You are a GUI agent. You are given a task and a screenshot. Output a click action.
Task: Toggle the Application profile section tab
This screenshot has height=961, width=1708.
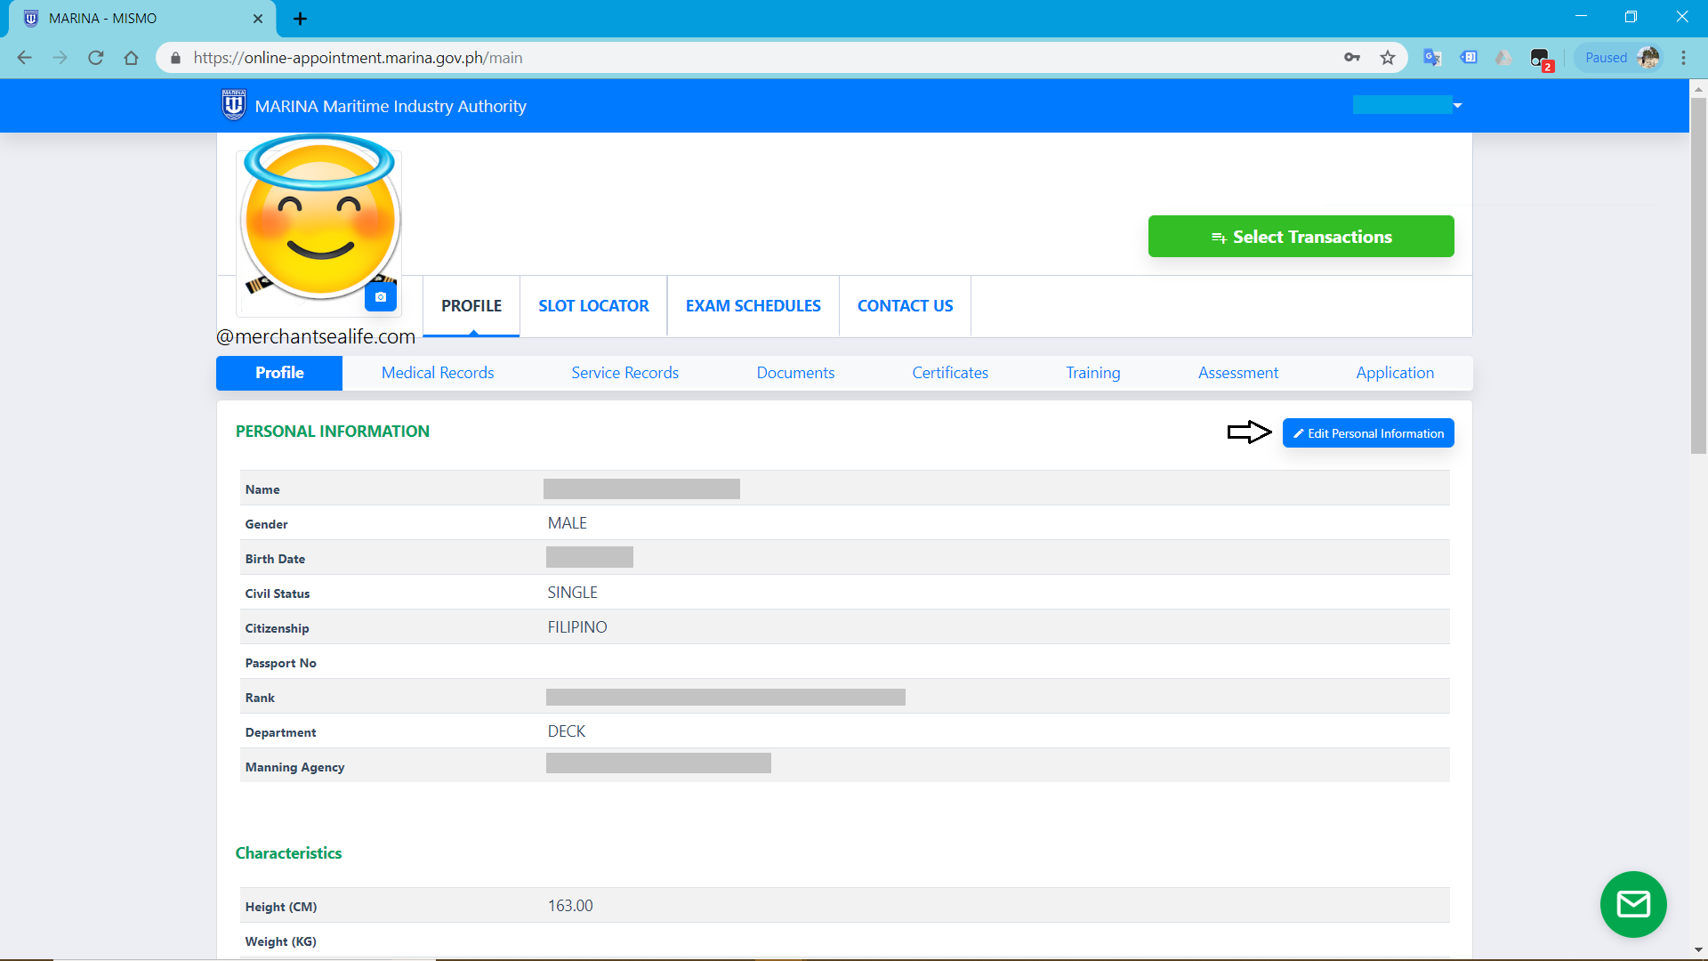[1395, 372]
